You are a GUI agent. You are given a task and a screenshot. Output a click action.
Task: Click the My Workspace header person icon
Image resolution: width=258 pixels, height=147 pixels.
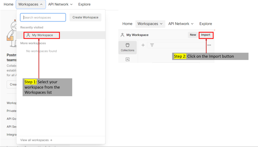coord(122,35)
